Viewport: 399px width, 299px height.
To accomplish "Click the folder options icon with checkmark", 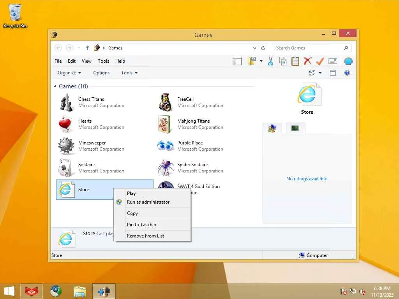I will pos(251,61).
